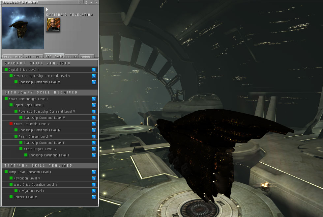Viewport: 323px width, 217px height.
Task: Show info for Amarr Frigate Level IV
Action: click(x=94, y=149)
